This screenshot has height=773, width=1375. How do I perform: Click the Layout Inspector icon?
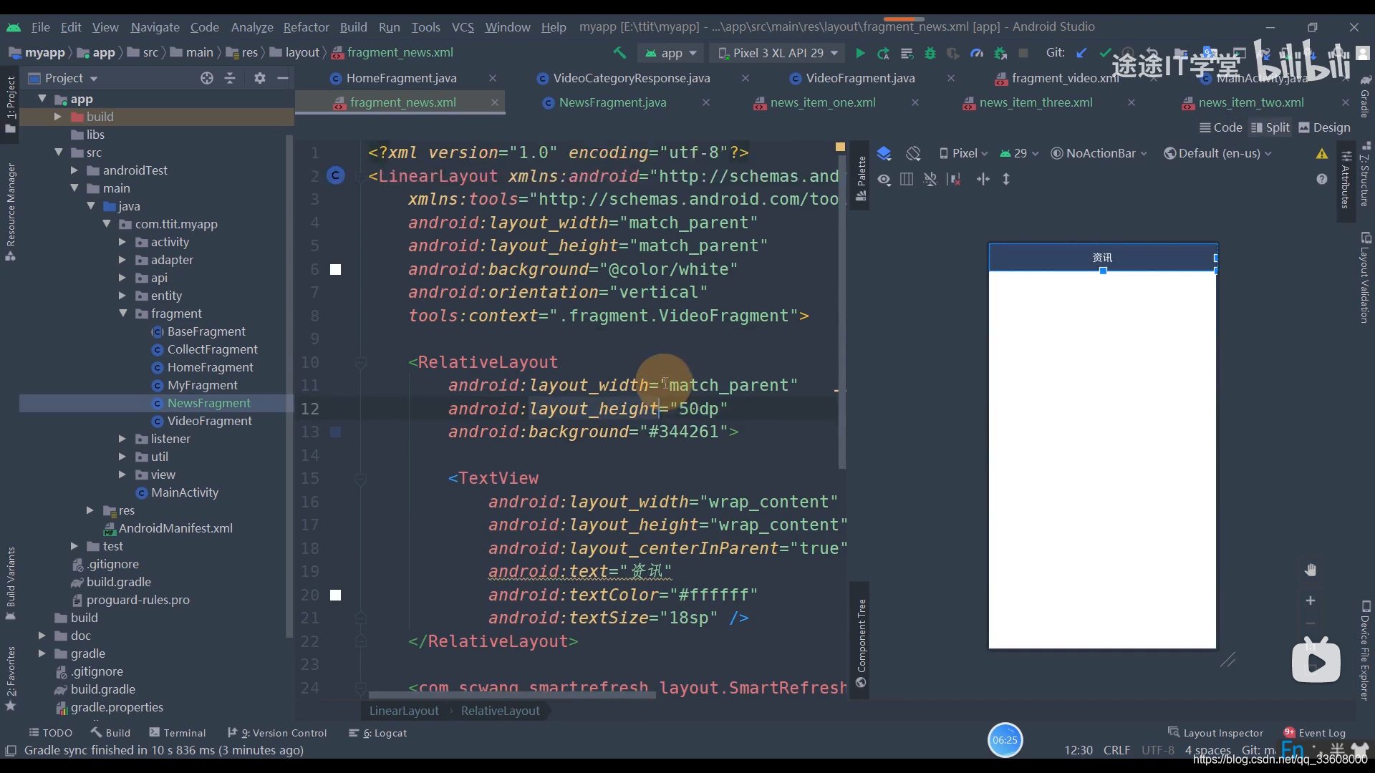pyautogui.click(x=1172, y=732)
